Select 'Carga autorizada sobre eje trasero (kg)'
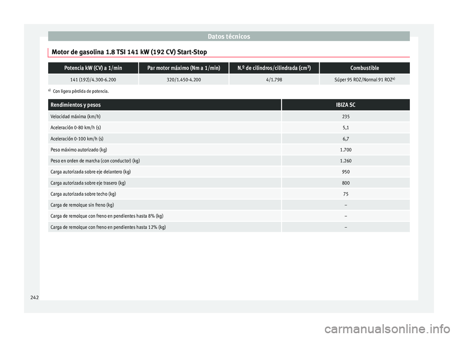The width and height of the screenshot is (458, 337). point(88,183)
